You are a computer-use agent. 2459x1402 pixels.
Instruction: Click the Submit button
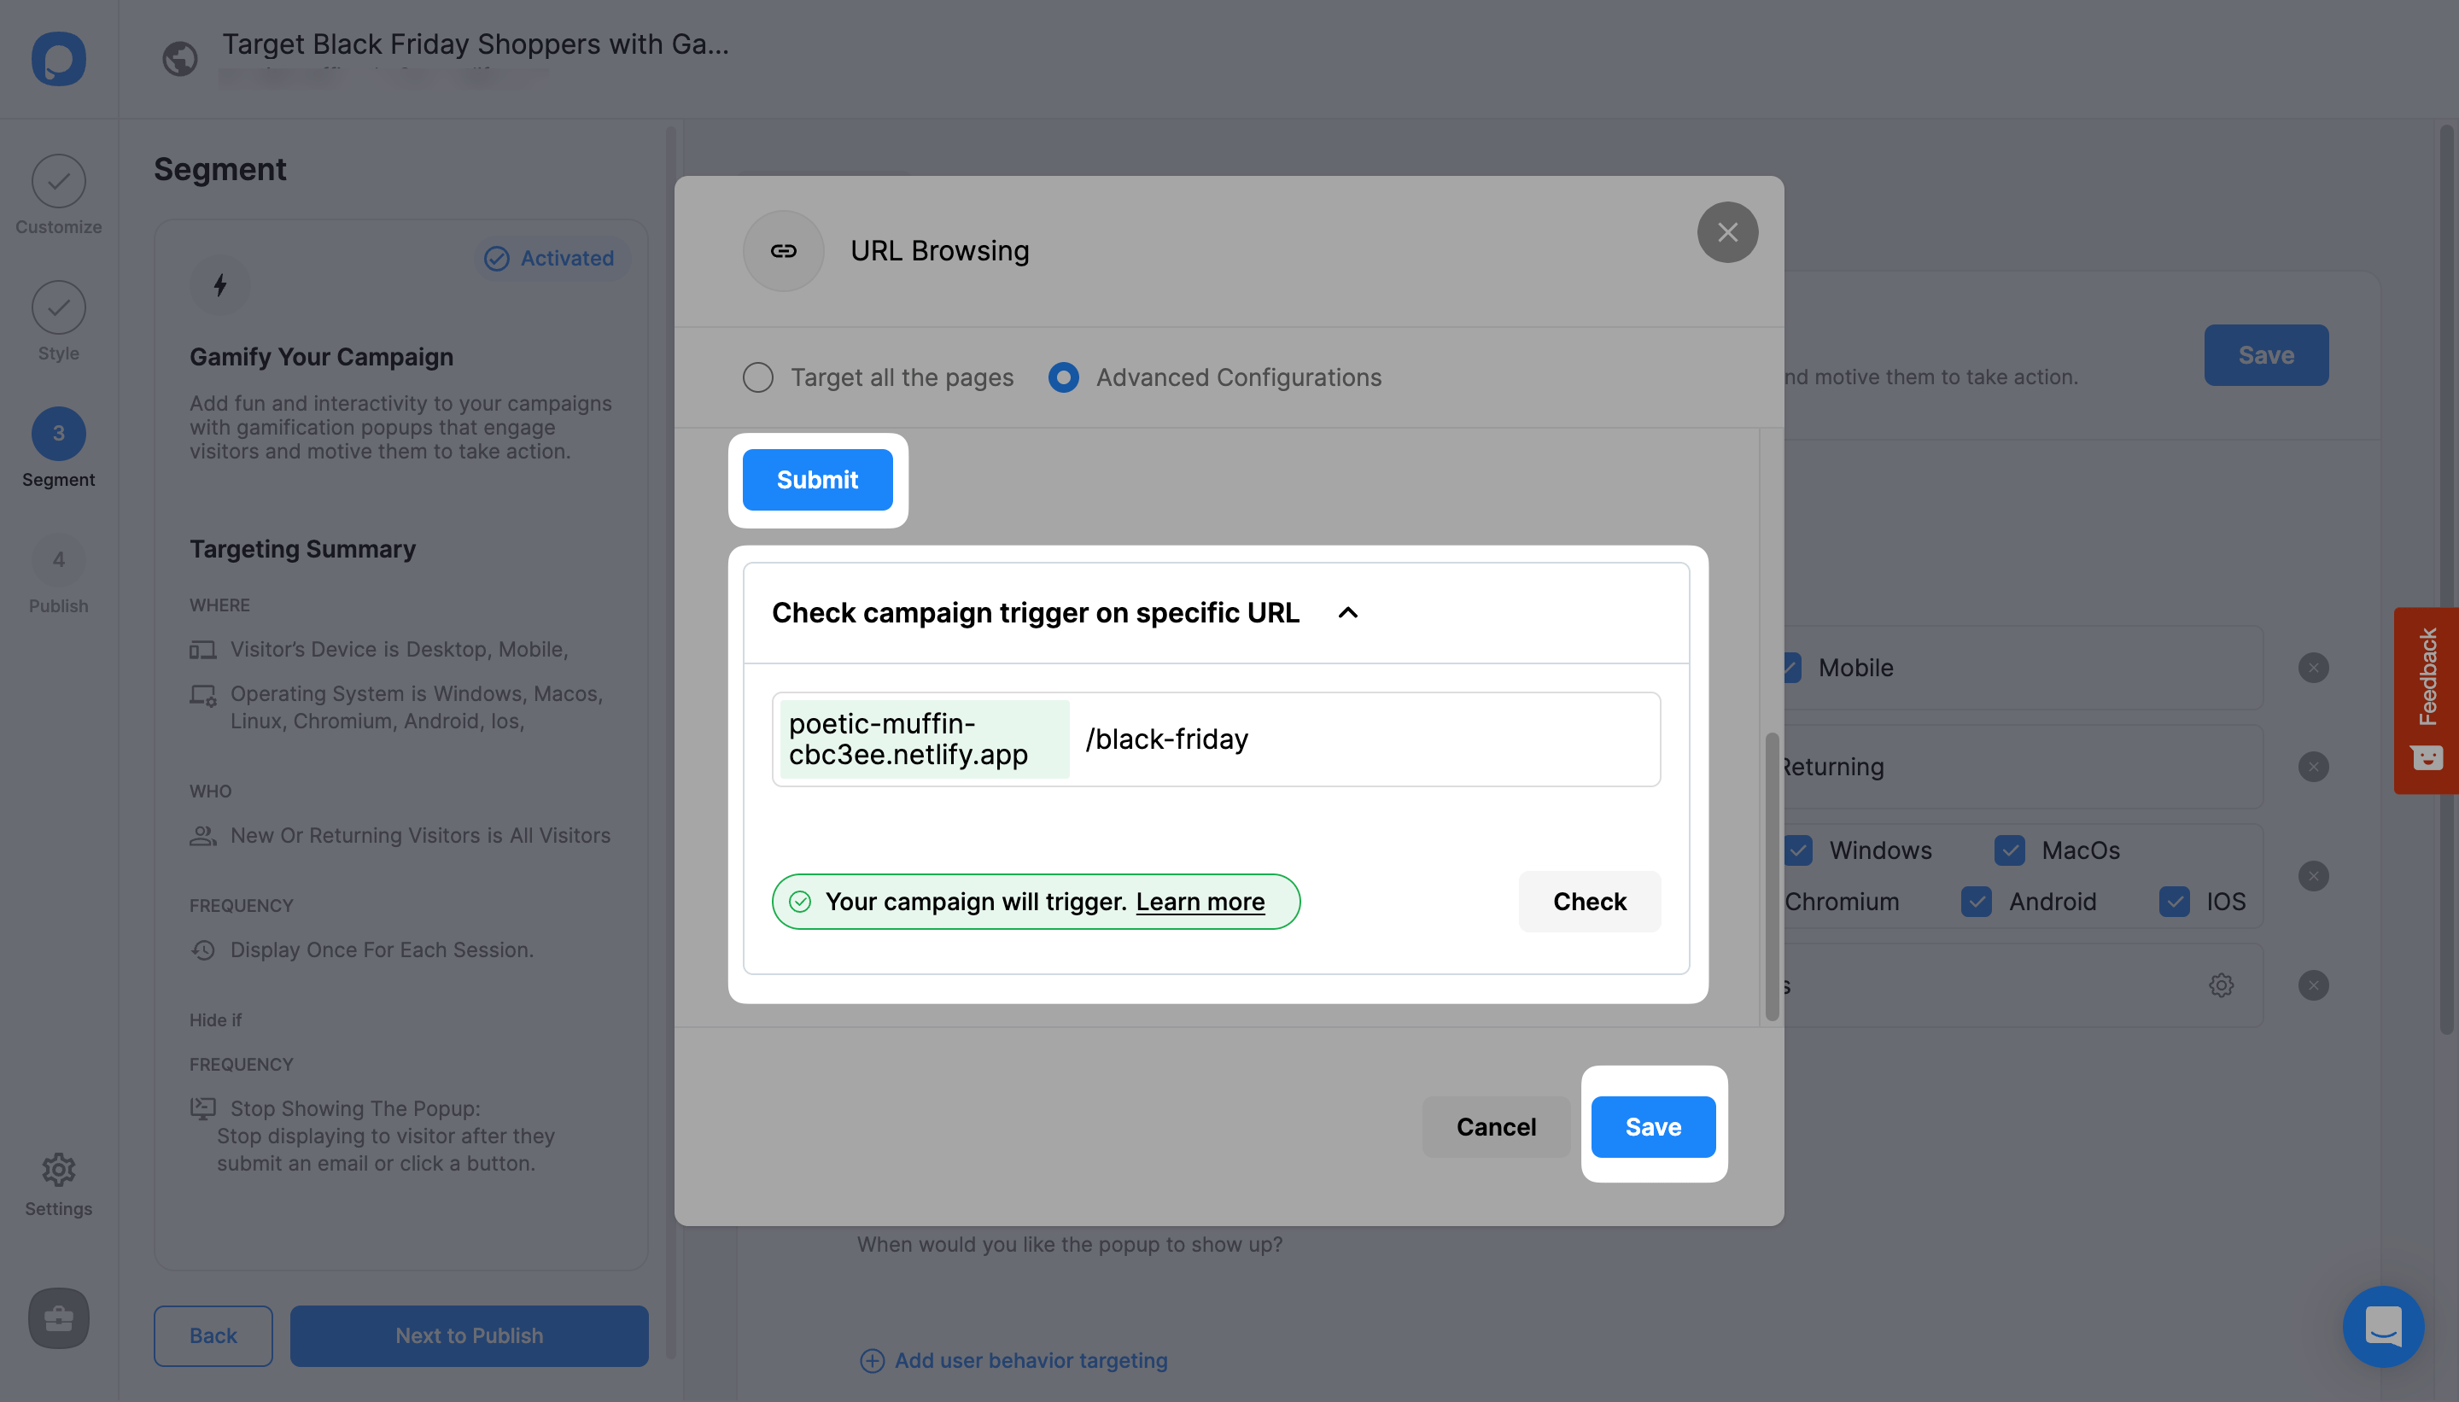(819, 478)
